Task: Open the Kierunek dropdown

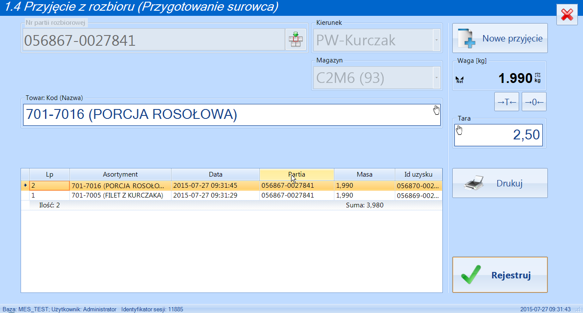Action: point(436,41)
